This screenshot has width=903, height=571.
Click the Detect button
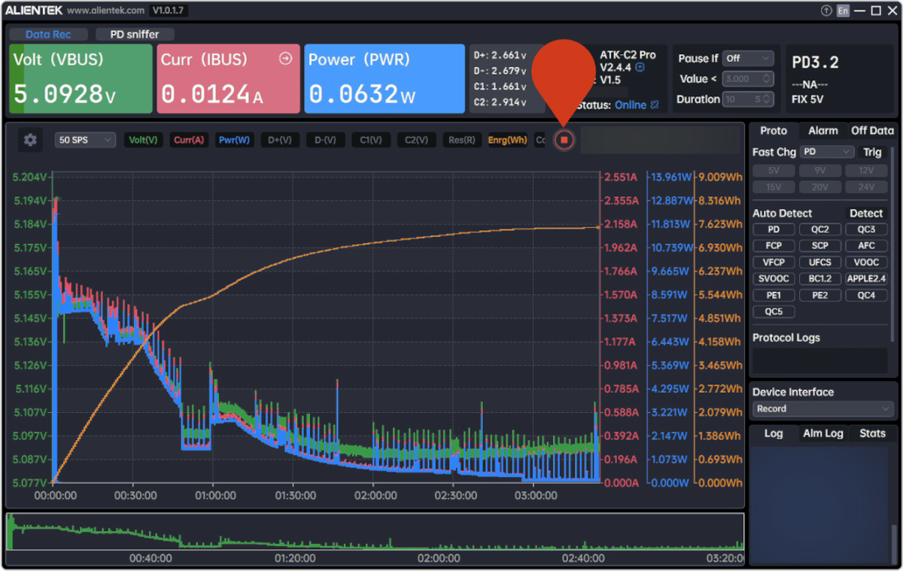pyautogui.click(x=866, y=213)
